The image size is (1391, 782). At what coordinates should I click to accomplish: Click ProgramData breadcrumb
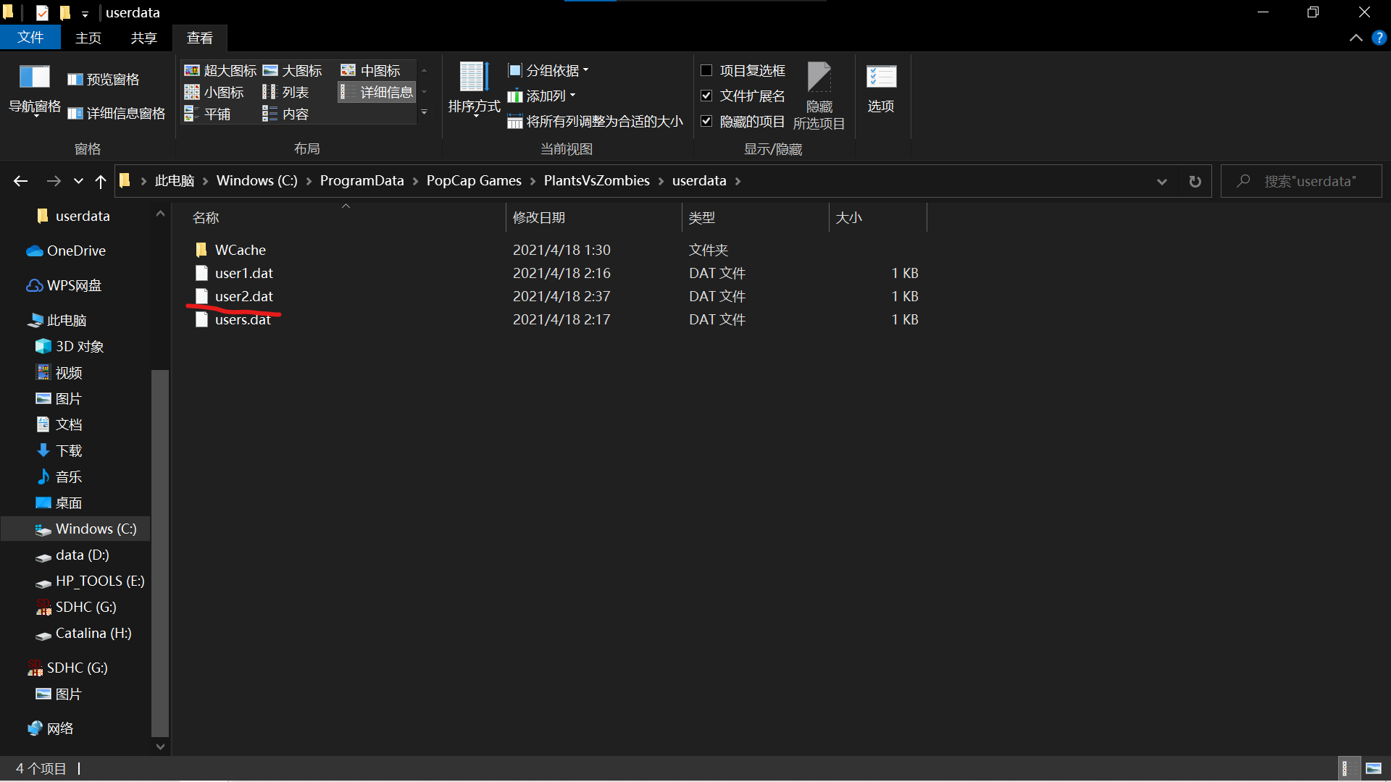point(362,181)
